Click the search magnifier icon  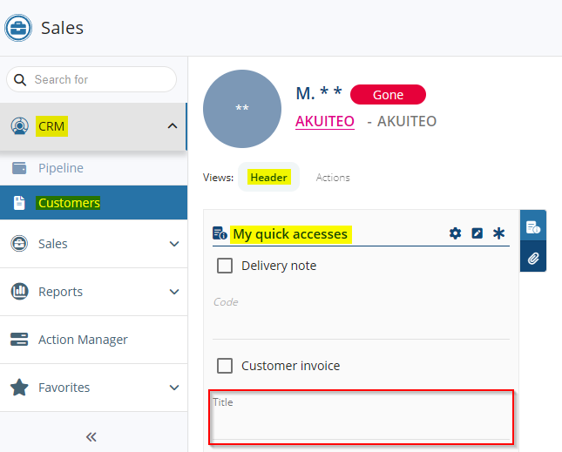click(20, 79)
